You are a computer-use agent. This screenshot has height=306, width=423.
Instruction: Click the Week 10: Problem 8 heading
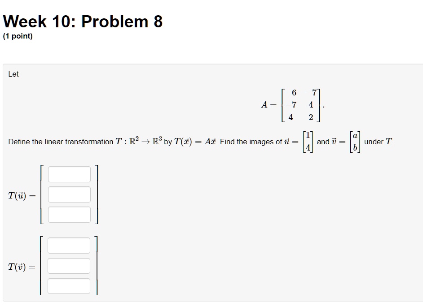[83, 22]
